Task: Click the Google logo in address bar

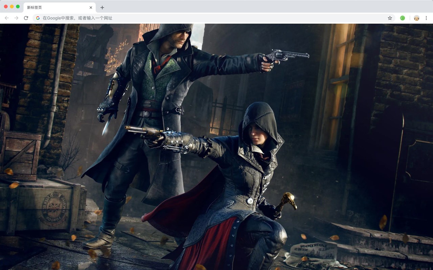Action: point(38,18)
